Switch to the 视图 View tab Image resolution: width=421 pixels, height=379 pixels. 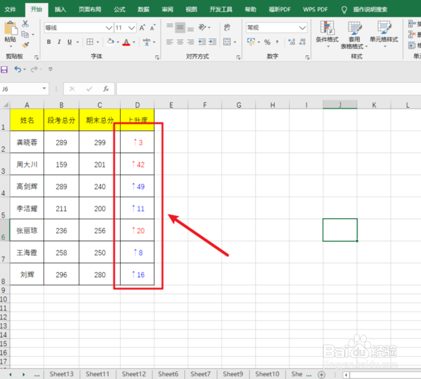(x=191, y=10)
